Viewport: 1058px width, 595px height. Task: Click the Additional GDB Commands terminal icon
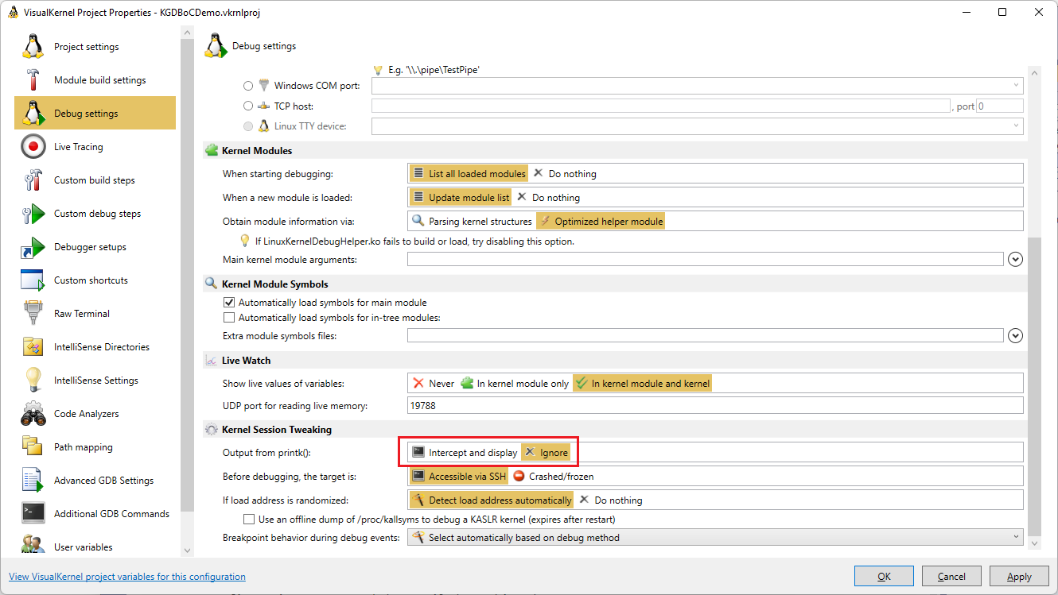[33, 514]
